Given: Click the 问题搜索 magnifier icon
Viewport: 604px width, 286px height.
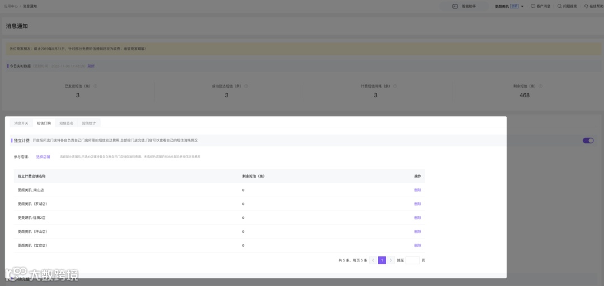Looking at the screenshot, I should pos(559,6).
